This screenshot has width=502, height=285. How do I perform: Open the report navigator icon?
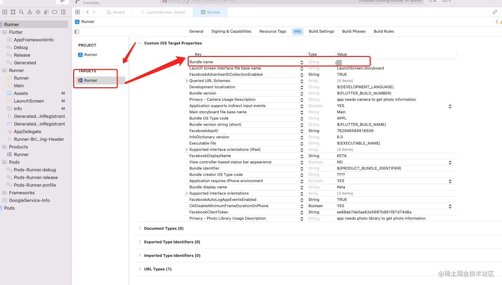click(63, 12)
